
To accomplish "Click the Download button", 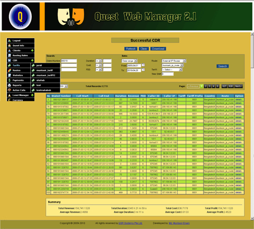I will coord(158,49).
